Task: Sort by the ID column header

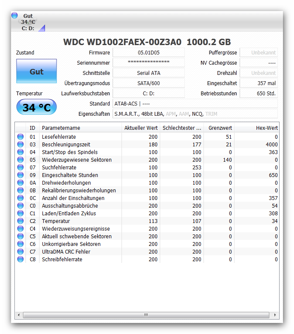Action: click(33, 128)
